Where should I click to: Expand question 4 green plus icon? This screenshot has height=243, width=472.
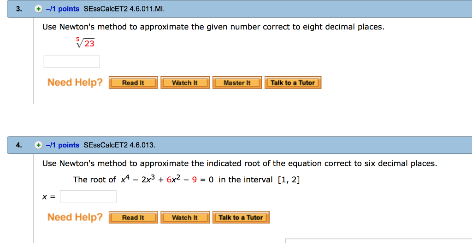coord(38,145)
